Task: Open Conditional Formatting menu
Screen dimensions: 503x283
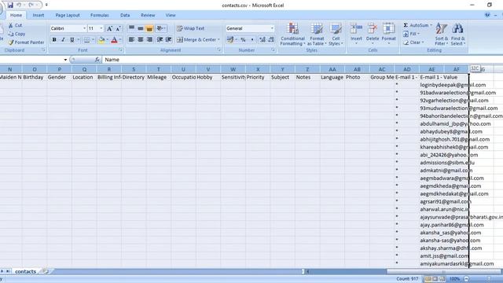Action: pyautogui.click(x=292, y=34)
